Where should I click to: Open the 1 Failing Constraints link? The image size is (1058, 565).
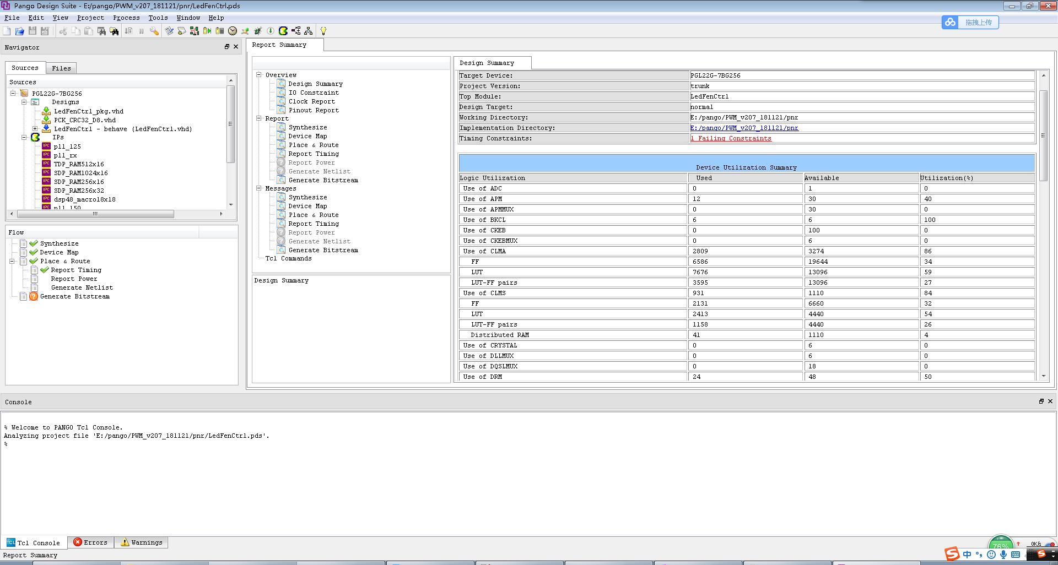731,138
